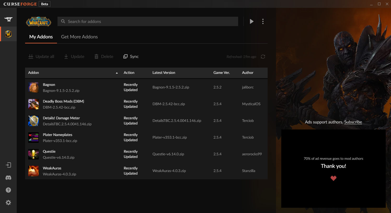The height and width of the screenshot is (213, 391).
Task: Select the World of Warcraft sidebar icon
Action: pos(8,34)
